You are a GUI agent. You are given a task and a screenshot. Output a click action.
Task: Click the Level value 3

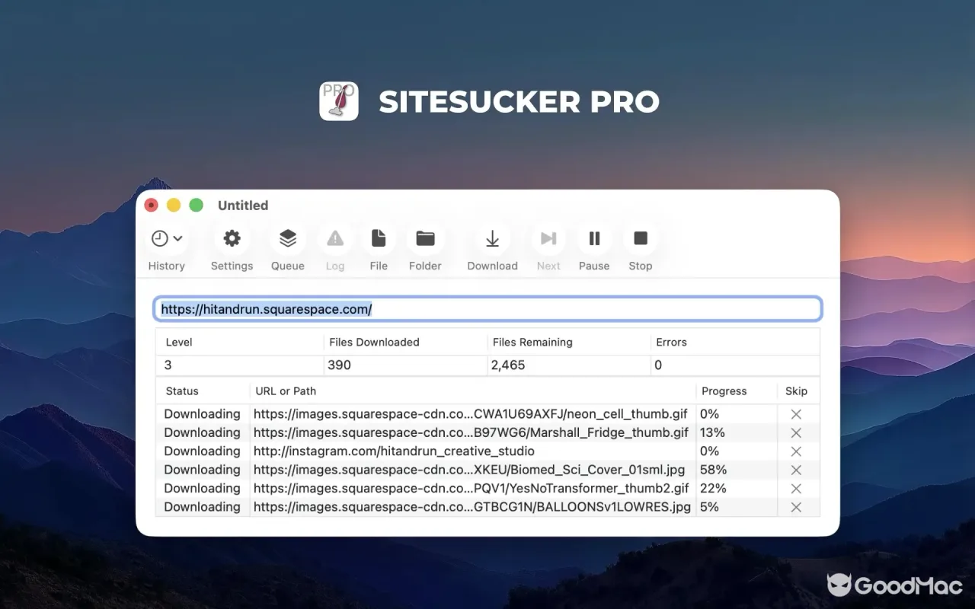point(168,365)
